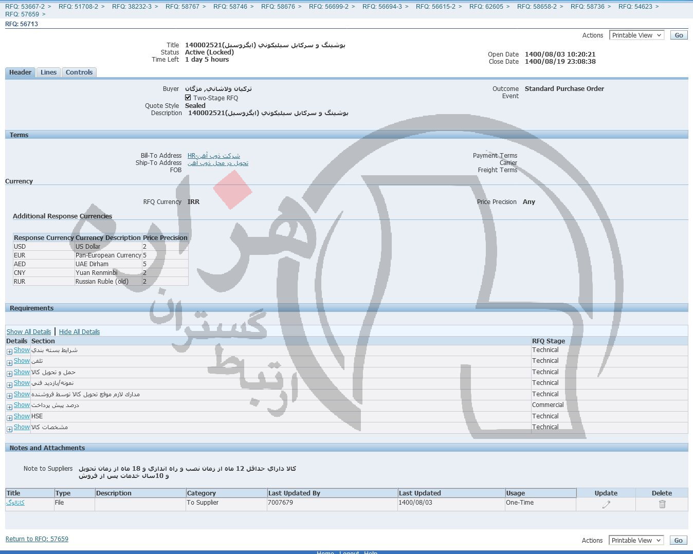693x554 pixels.
Task: Select the Pan-European Currency description cell
Action: 108,255
